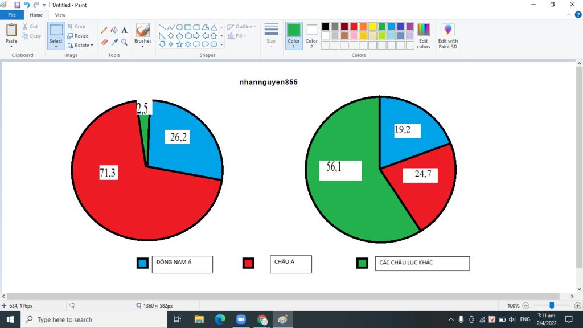Choose the Five-point star shape
The height and width of the screenshot is (328, 583).
(x=179, y=44)
